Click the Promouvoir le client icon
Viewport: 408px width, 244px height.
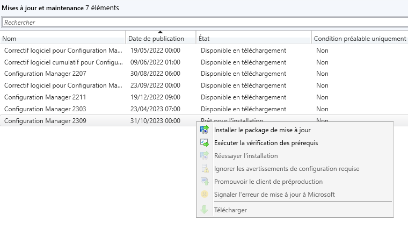coord(205,182)
